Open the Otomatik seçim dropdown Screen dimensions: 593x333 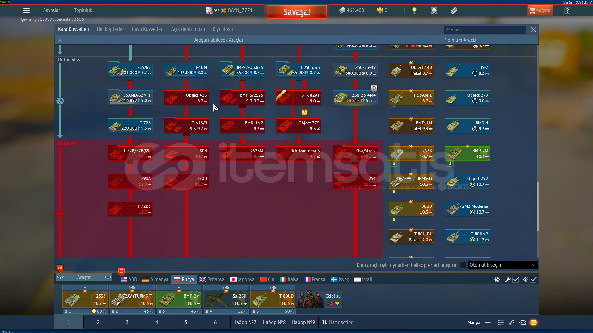tap(502, 265)
